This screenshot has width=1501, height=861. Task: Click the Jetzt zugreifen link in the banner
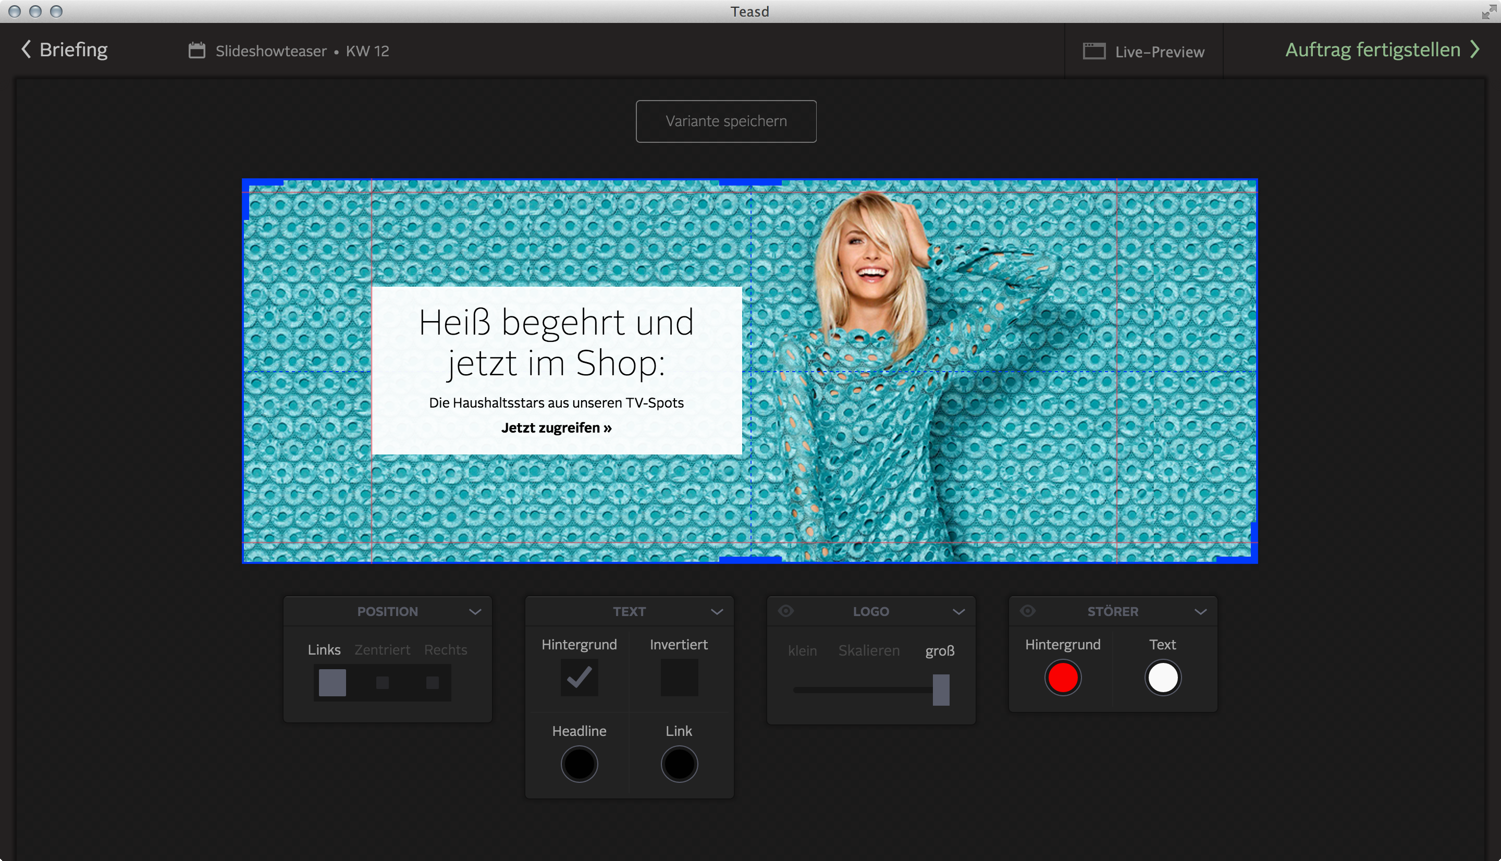(556, 427)
